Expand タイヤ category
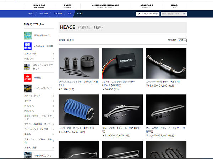213x159 pixels. [x=39, y=101]
